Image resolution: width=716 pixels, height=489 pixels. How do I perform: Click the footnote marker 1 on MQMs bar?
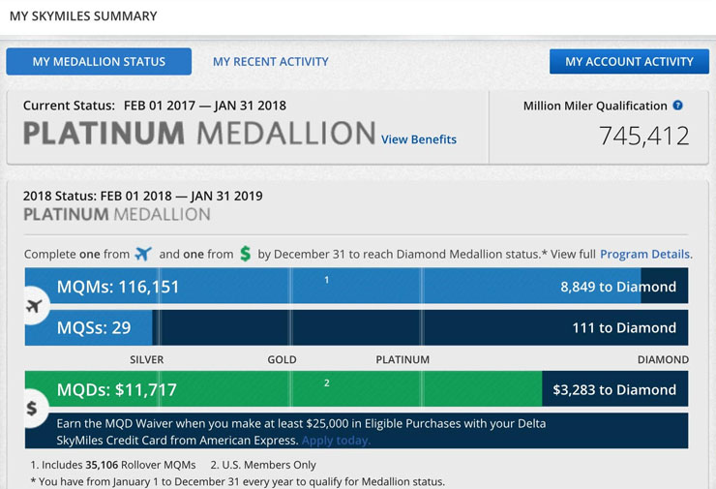tap(326, 280)
